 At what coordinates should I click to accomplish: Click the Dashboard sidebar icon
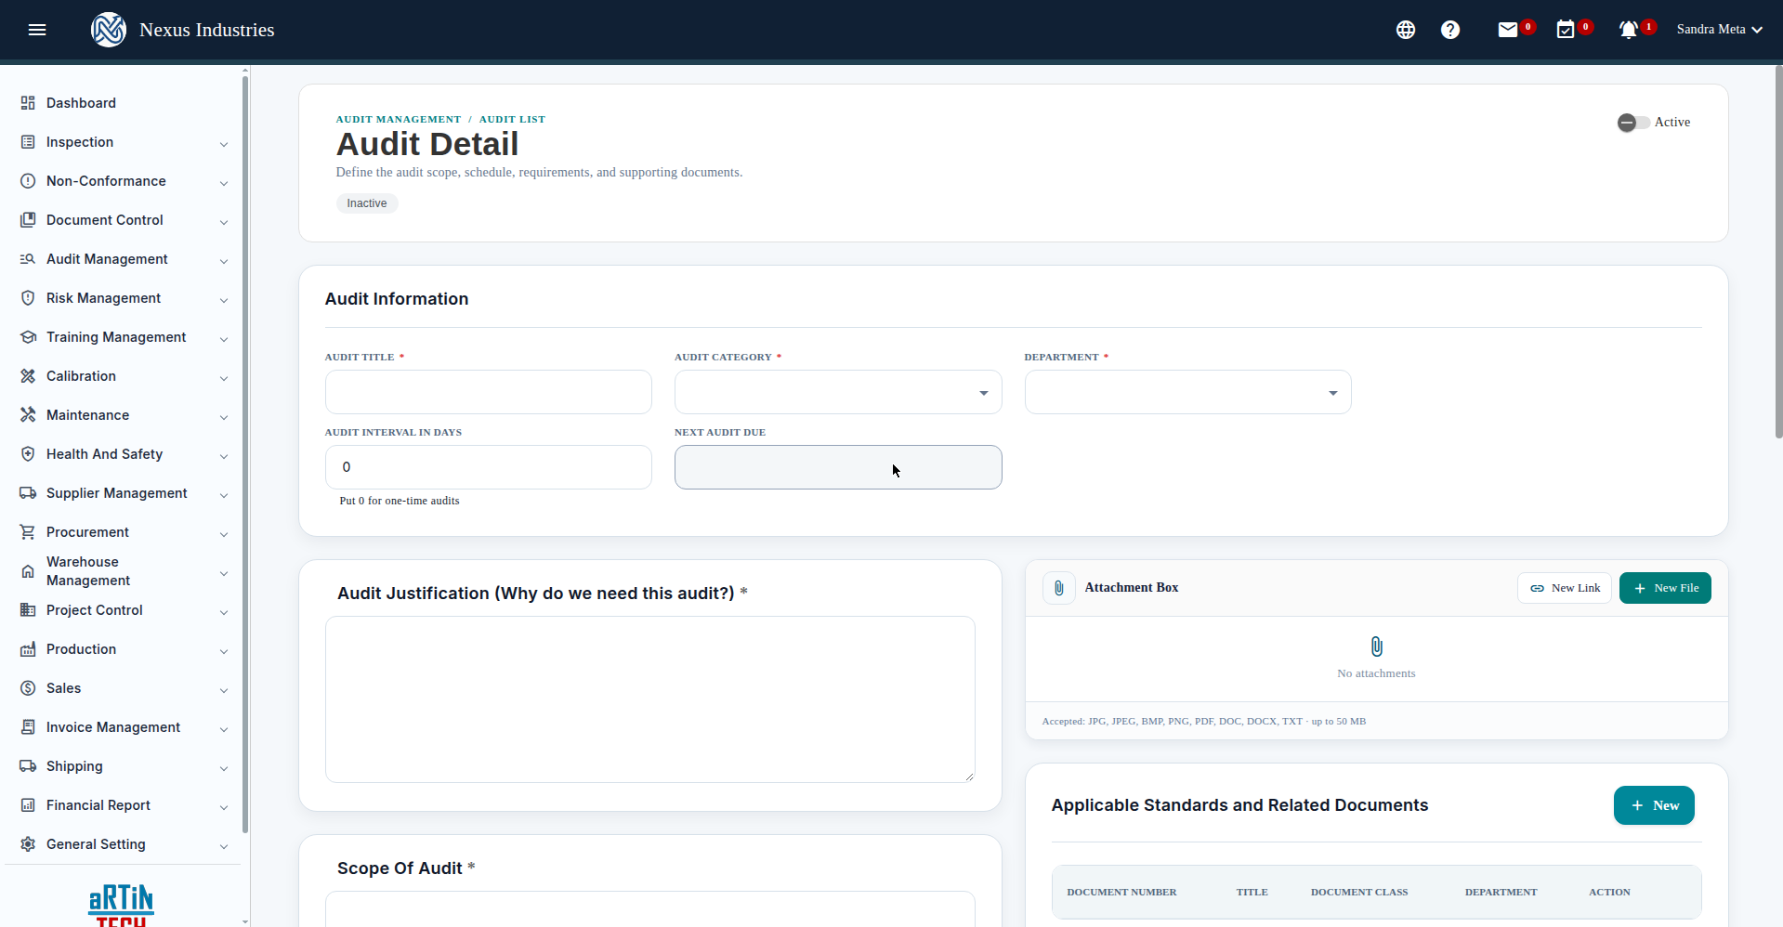pyautogui.click(x=28, y=103)
